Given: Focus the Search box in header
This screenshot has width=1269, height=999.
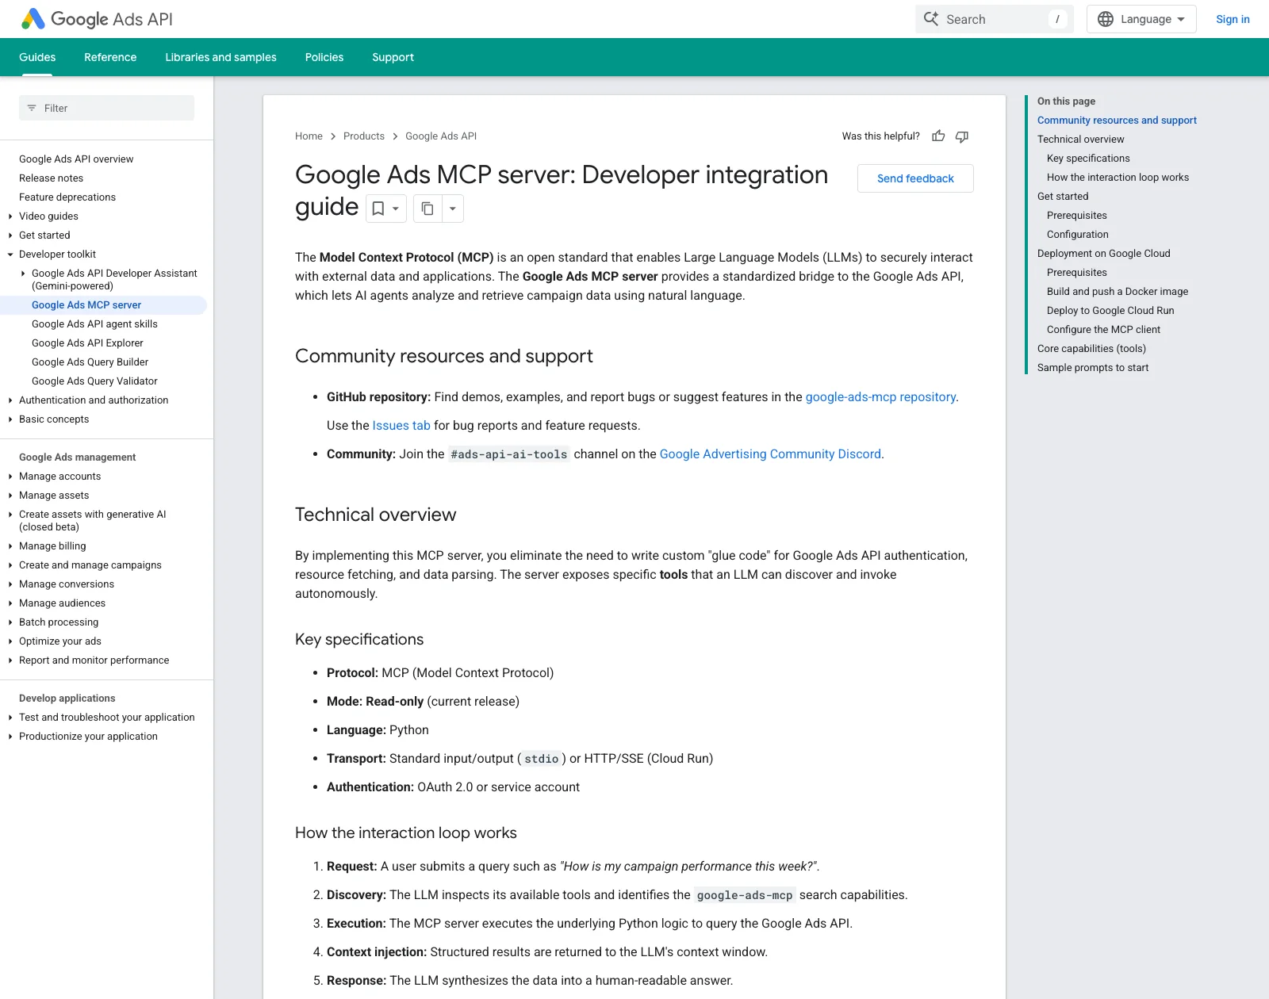Looking at the screenshot, I should pyautogui.click(x=995, y=19).
